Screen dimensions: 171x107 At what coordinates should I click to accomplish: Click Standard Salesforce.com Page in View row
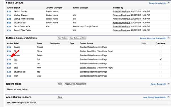93,76
